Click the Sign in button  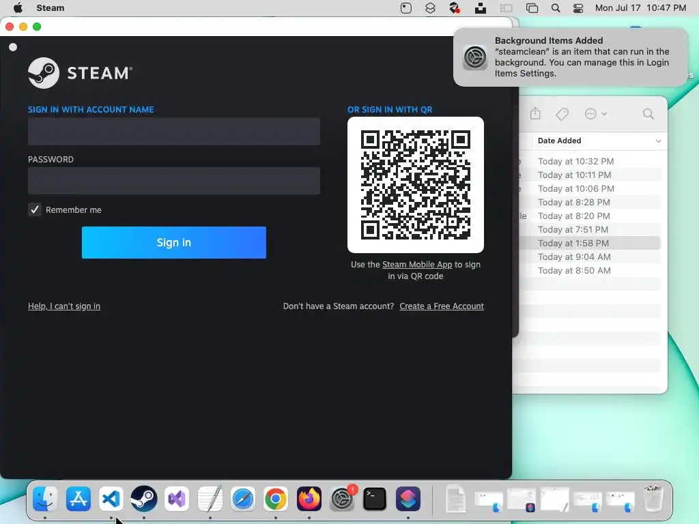tap(174, 242)
